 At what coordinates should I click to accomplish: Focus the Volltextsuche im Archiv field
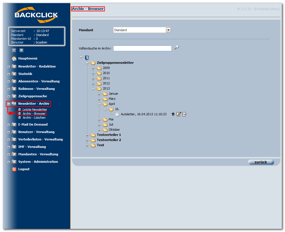tap(142, 48)
